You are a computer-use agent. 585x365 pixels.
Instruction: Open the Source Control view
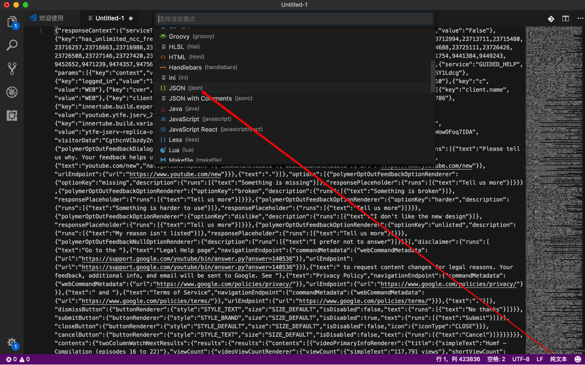coord(12,69)
